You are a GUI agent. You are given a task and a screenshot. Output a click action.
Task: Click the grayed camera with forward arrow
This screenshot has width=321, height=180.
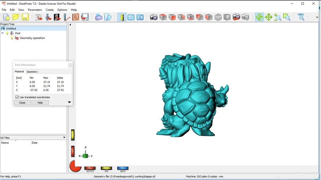pyautogui.click(x=246, y=17)
